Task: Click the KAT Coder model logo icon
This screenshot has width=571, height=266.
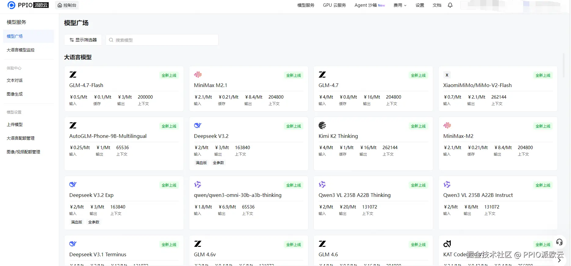Action: pyautogui.click(x=447, y=244)
